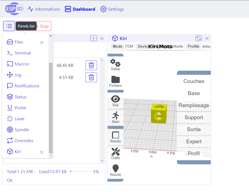Delete the 4.51 KB file
The height and width of the screenshot is (192, 249).
(x=91, y=77)
